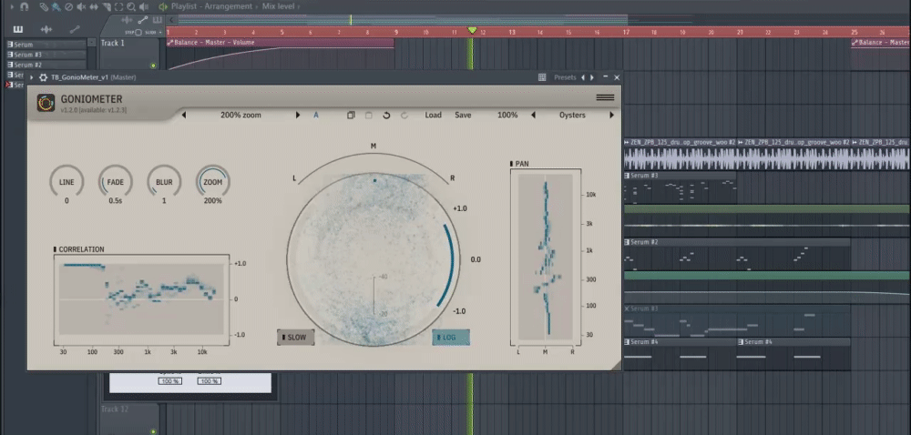
Task: Click the Save button
Action: (463, 115)
